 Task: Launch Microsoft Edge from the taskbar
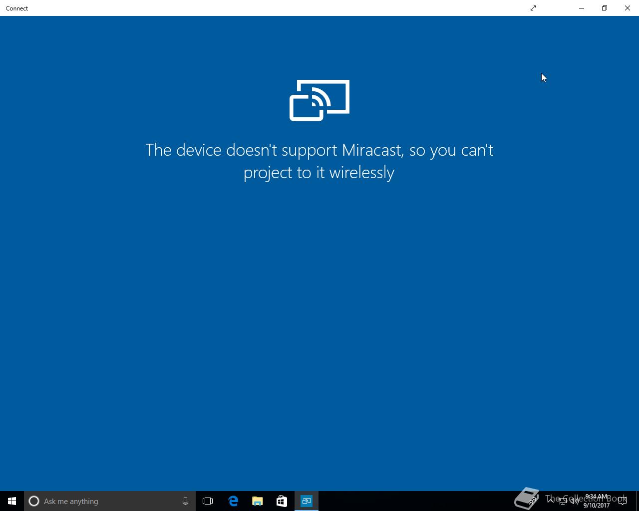pos(233,501)
